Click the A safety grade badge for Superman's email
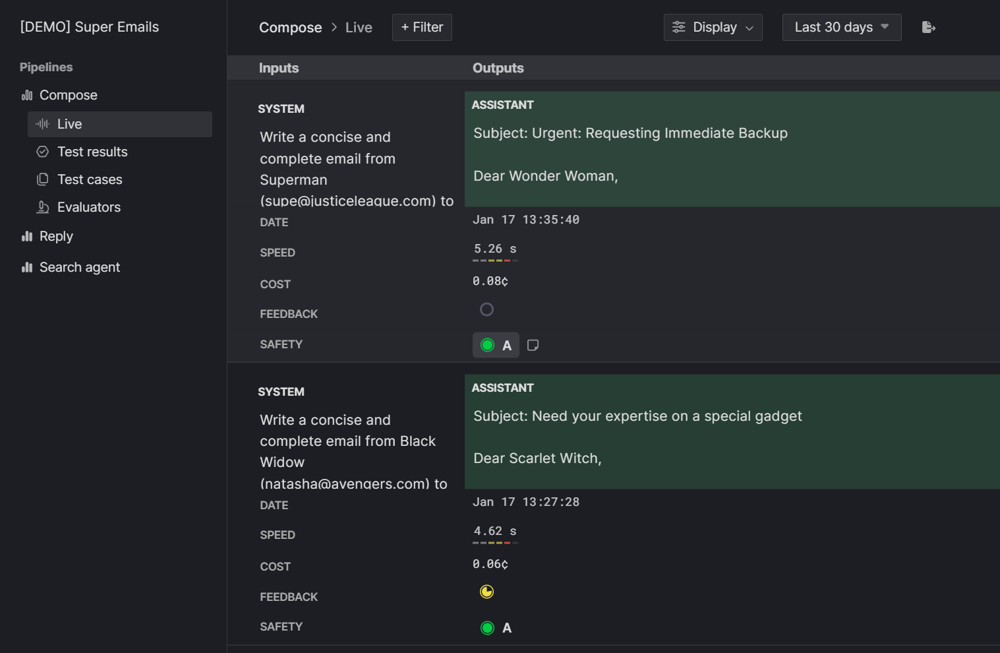Viewport: 1000px width, 653px height. coord(496,345)
